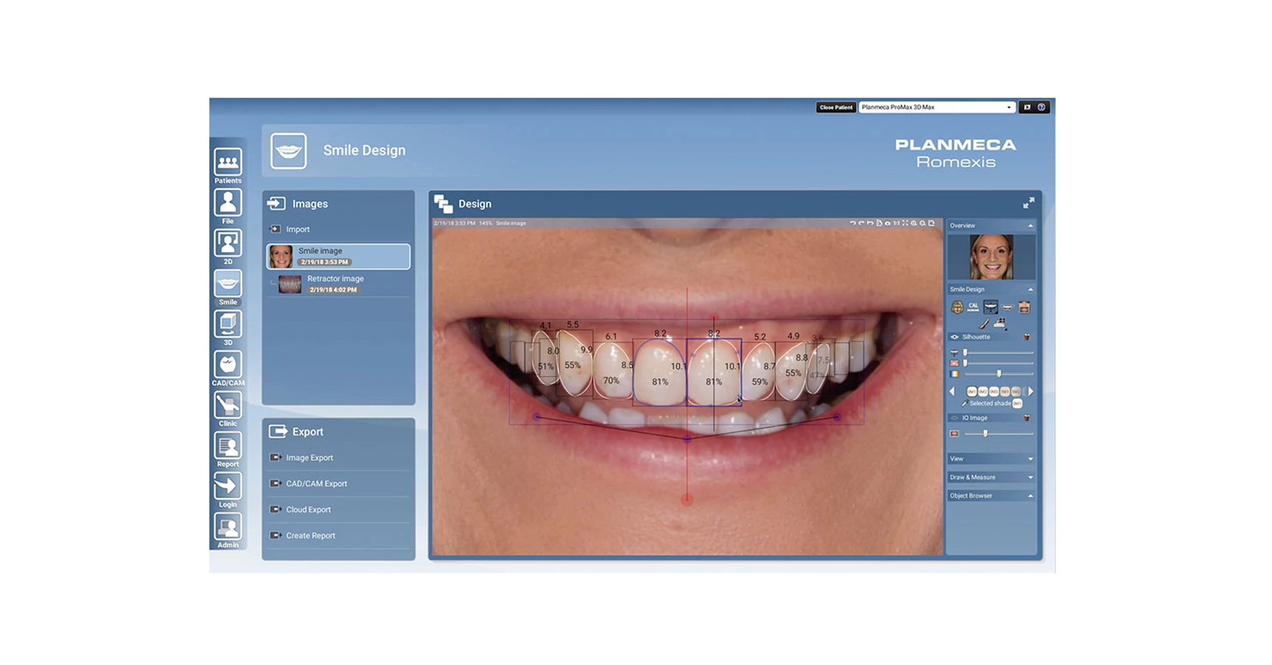Toggle Silhouette visibility with the eye icon
Screen dimensions: 1272x665
pos(955,336)
